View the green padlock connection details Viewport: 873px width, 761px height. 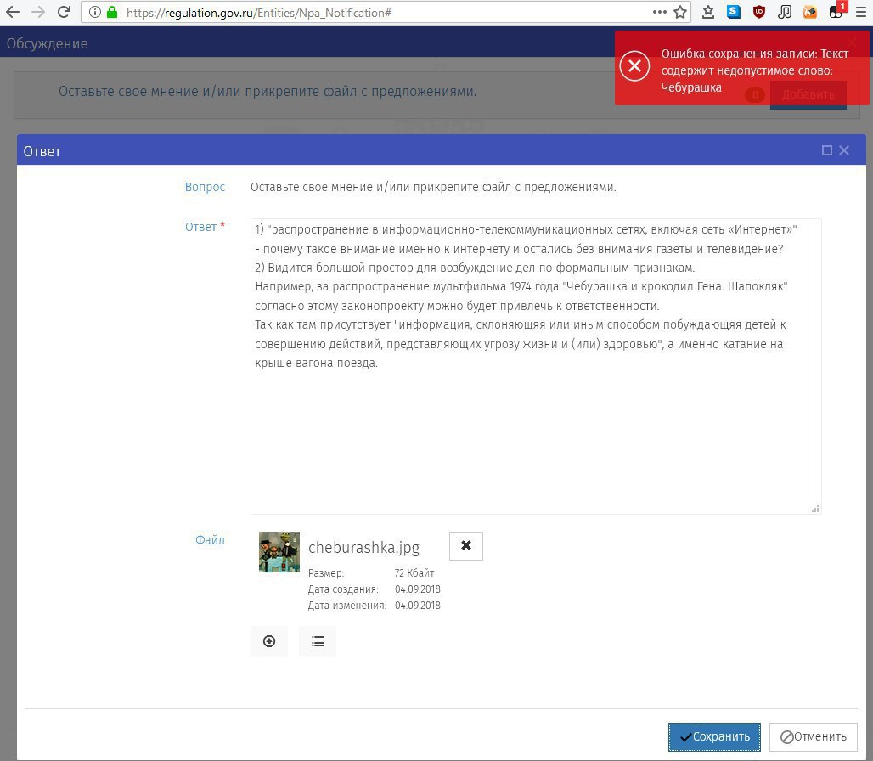(x=112, y=12)
